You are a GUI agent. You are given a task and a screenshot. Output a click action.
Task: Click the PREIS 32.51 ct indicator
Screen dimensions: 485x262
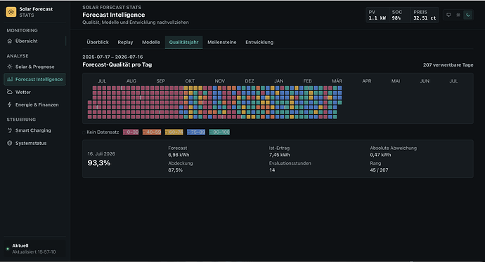coord(425,15)
